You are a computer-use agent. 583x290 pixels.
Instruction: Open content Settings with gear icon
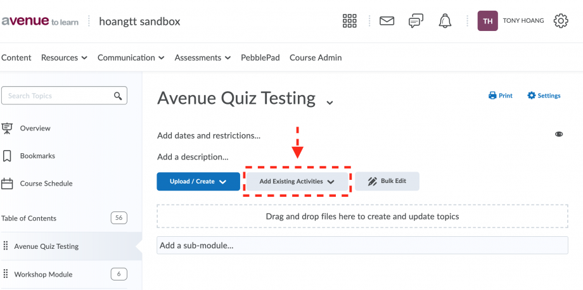[x=544, y=96]
